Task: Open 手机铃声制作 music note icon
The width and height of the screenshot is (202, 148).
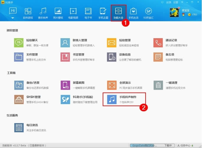Action: [x=112, y=99]
